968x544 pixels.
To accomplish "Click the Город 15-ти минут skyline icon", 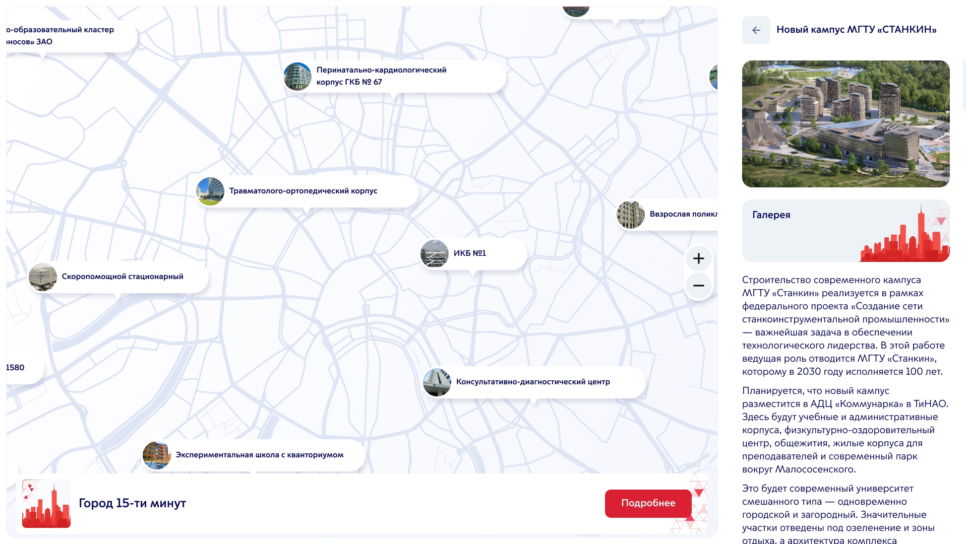I will [x=46, y=504].
